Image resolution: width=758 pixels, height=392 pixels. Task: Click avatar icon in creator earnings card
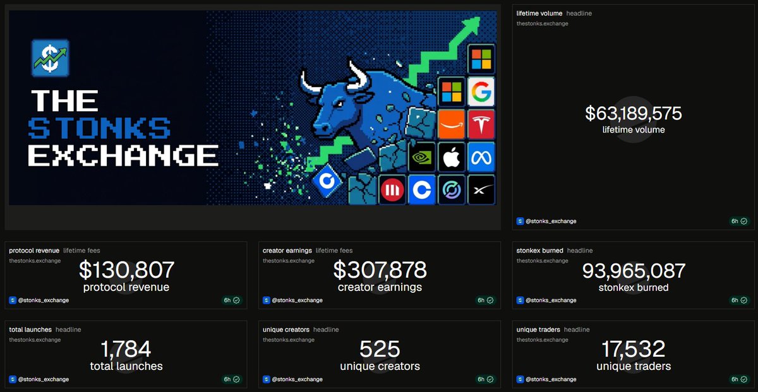click(x=266, y=300)
